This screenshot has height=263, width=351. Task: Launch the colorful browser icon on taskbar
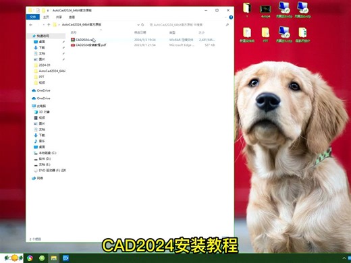[x=30, y=258]
